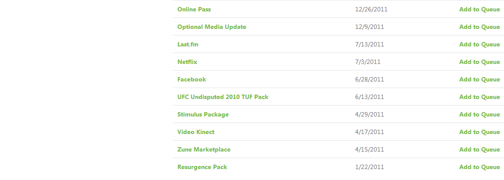This screenshot has width=504, height=180.
Task: Open the Video Kinect entry
Action: [196, 132]
